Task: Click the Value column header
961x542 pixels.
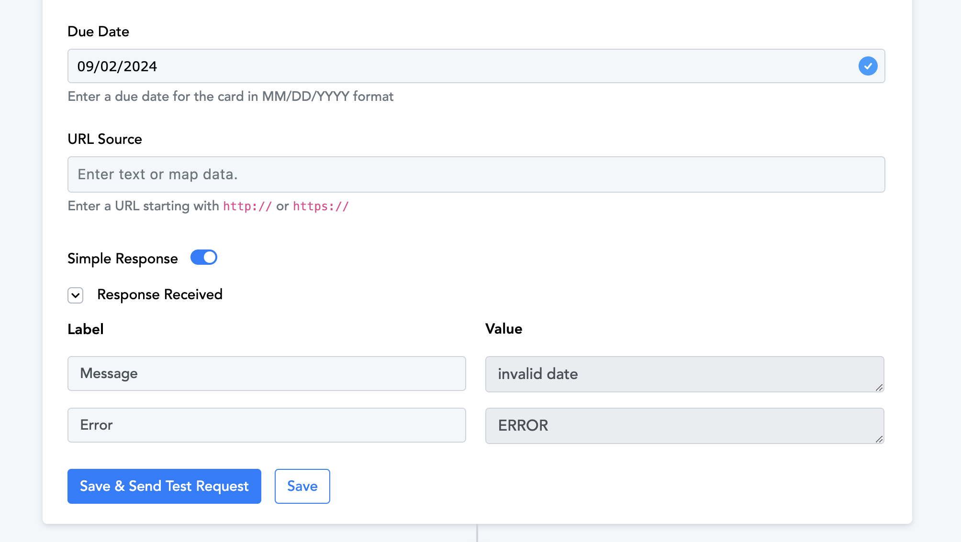Action: point(503,329)
